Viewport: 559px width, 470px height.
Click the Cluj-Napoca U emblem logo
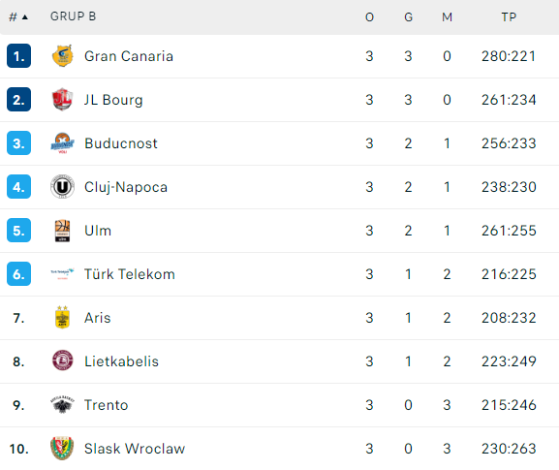62,186
